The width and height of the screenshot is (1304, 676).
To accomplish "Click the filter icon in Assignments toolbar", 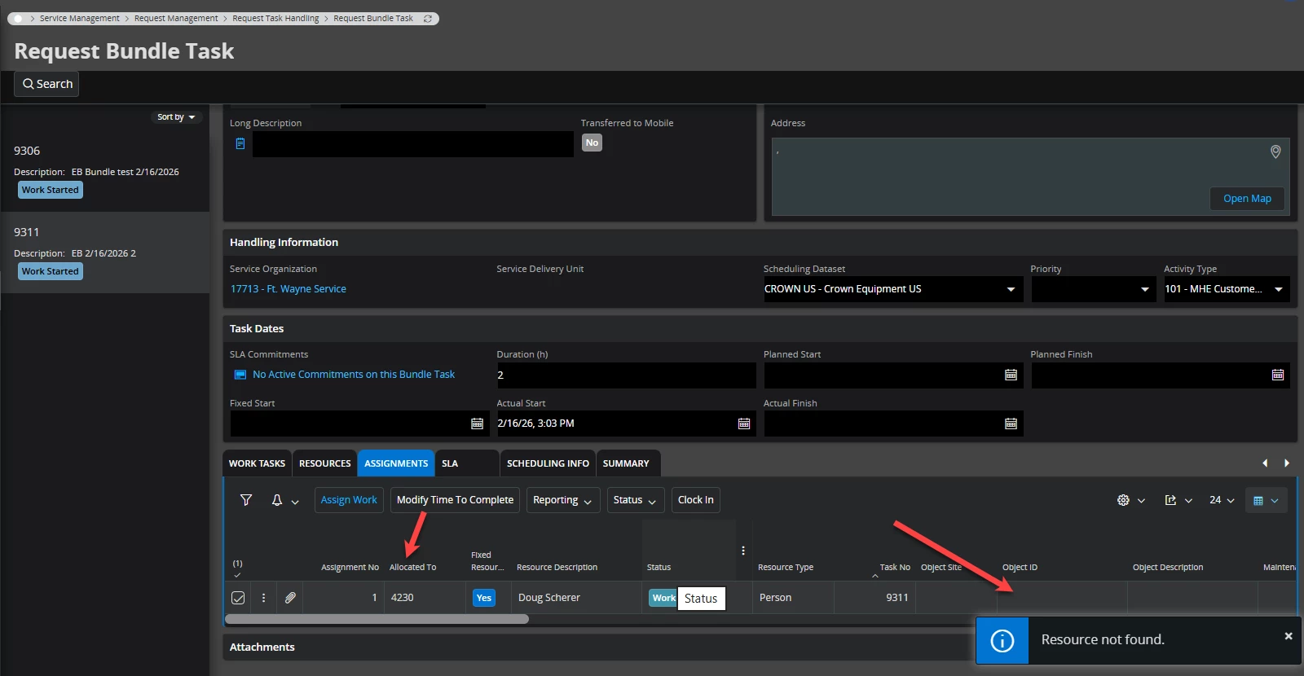I will click(245, 500).
